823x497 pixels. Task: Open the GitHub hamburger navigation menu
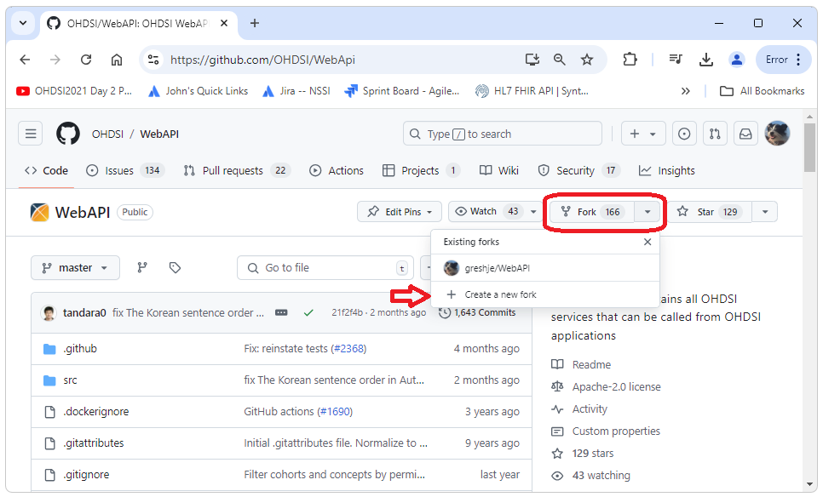(31, 134)
